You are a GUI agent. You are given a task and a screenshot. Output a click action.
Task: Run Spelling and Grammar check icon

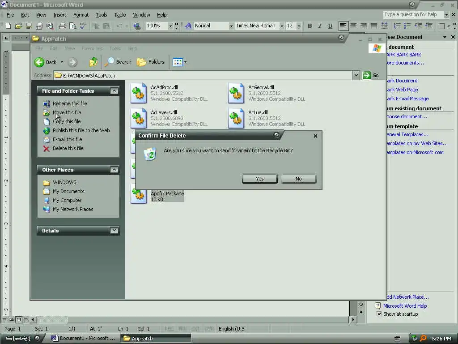(83, 26)
